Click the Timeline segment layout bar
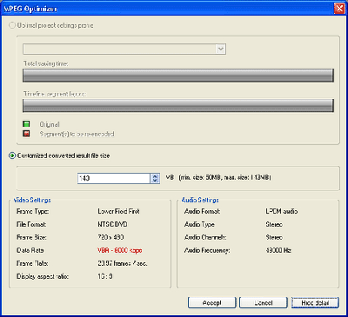The width and height of the screenshot is (348, 317). 178,106
